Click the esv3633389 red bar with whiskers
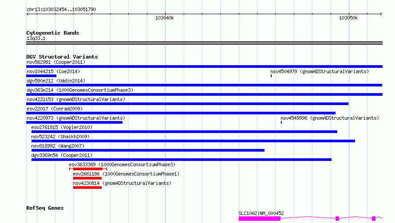This screenshot has height=223, width=395. 88,169
